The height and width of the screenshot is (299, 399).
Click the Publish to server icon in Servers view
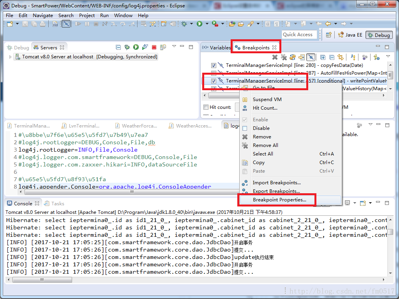click(163, 47)
